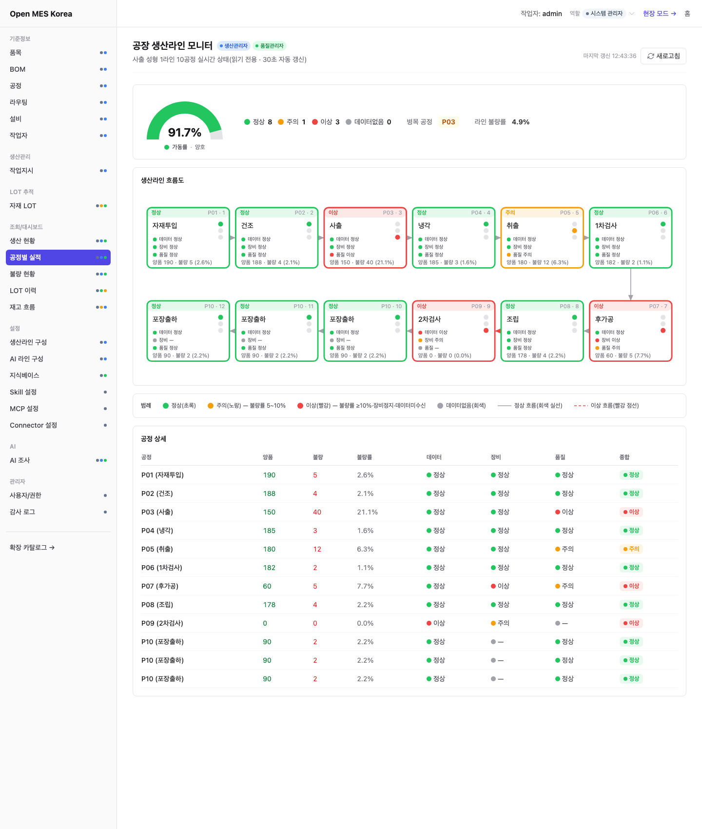
Task: Switch to 현장 모드
Action: point(660,14)
